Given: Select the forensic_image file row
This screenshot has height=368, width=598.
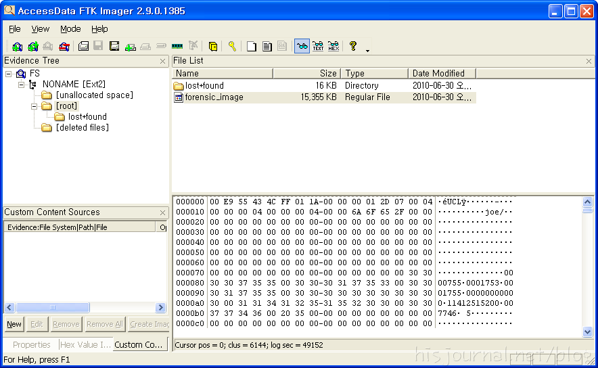Looking at the screenshot, I should 324,97.
